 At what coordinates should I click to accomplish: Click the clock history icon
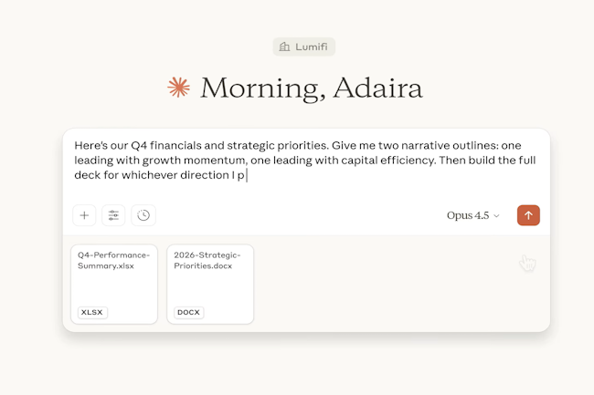click(x=143, y=215)
